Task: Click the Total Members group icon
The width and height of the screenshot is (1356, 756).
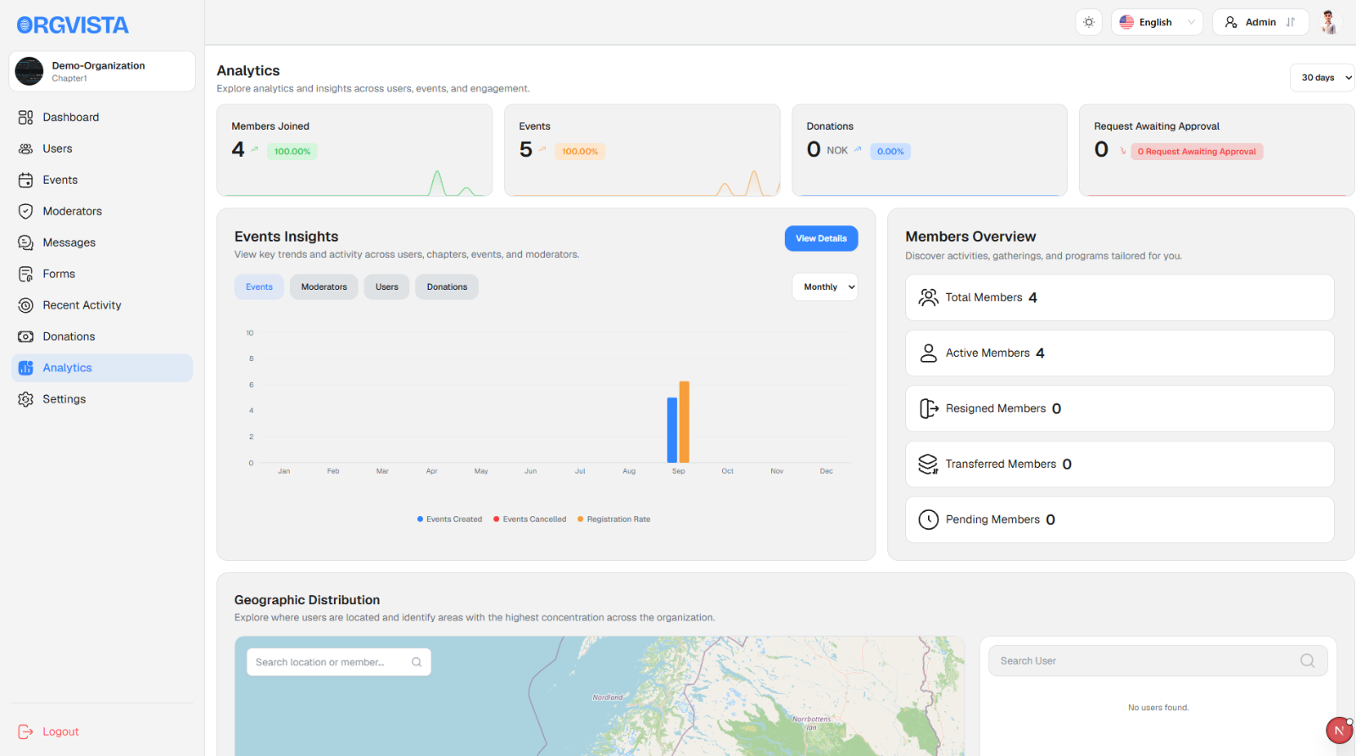Action: [929, 297]
